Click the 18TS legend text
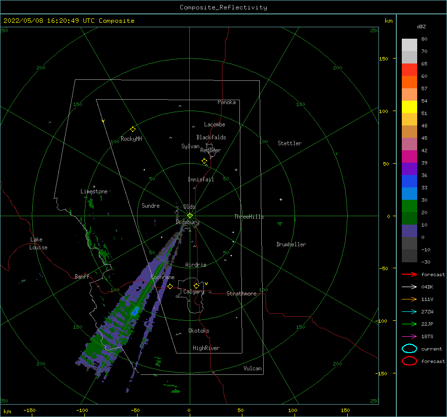Image resolution: width=447 pixels, height=417 pixels. 427,337
